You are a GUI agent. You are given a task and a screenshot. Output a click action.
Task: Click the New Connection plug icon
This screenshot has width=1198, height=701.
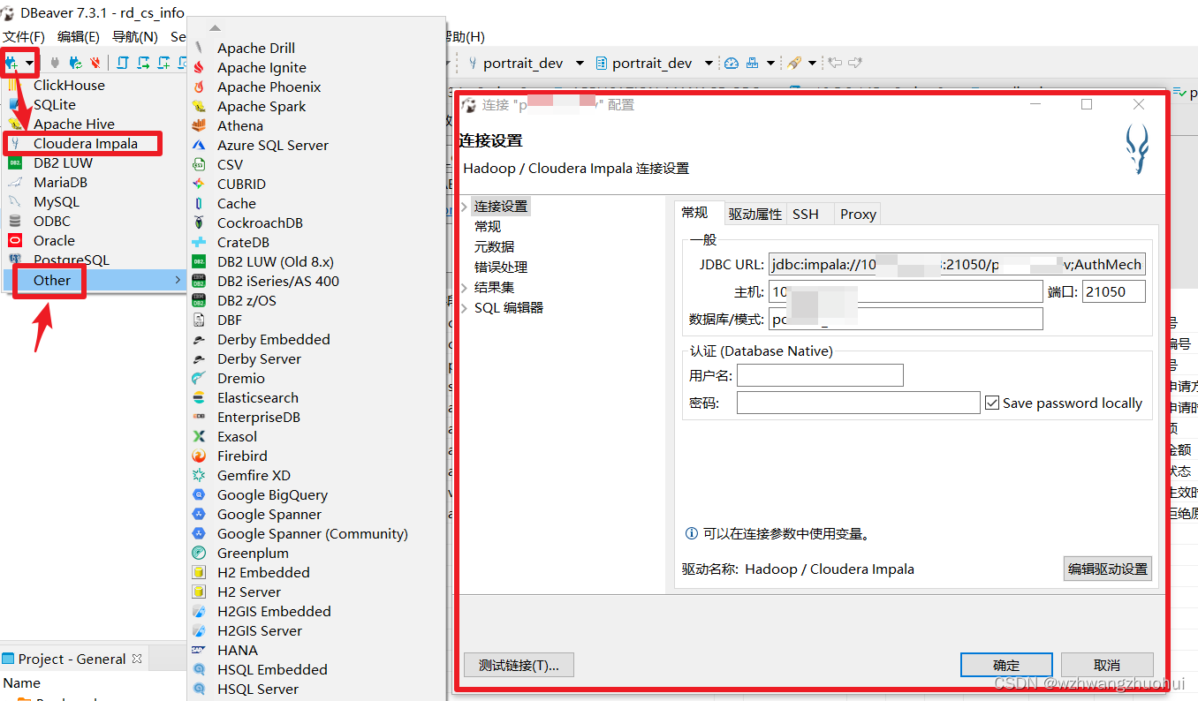(x=11, y=63)
